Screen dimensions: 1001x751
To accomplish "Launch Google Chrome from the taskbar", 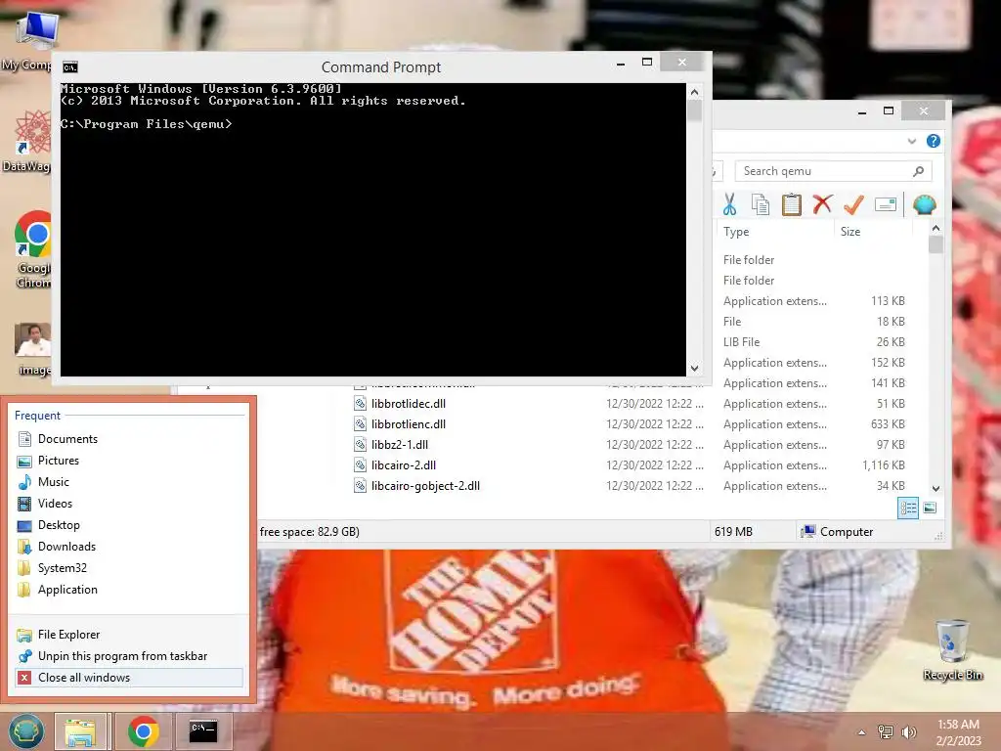I will 144,731.
